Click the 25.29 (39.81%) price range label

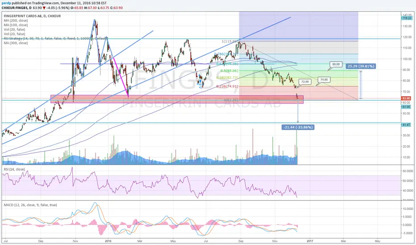coord(360,66)
